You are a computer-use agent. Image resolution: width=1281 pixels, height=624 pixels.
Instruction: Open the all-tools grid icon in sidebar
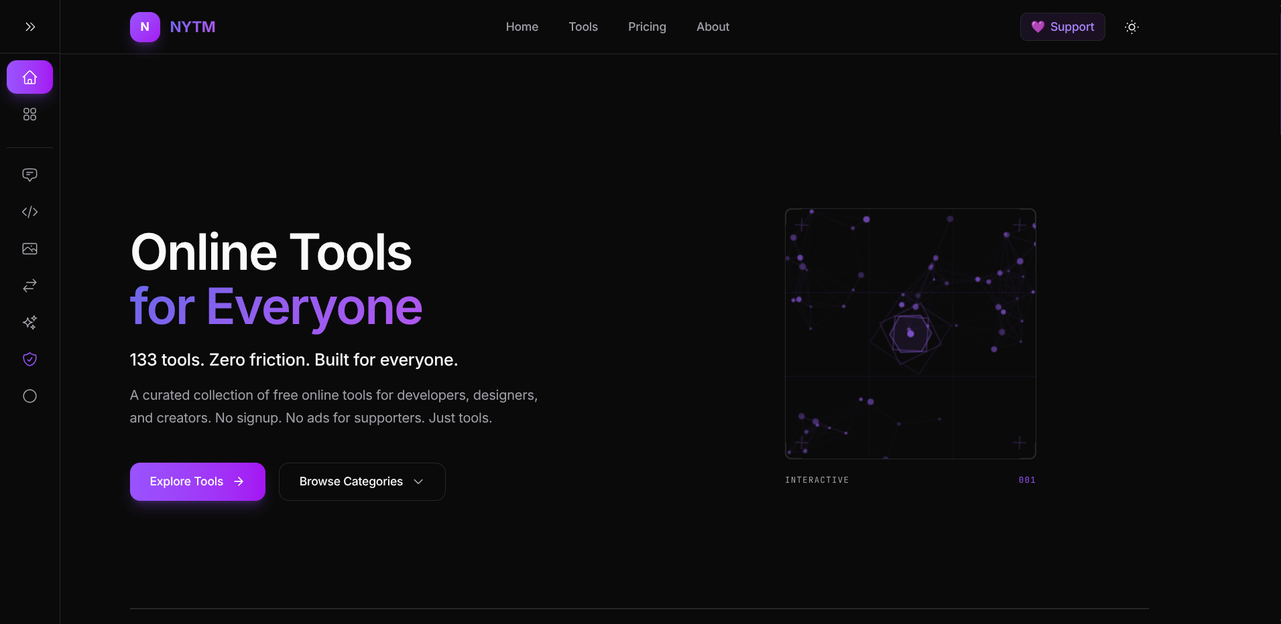click(x=29, y=114)
